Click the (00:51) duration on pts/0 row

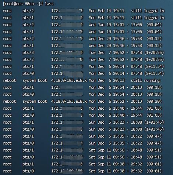point(154,157)
